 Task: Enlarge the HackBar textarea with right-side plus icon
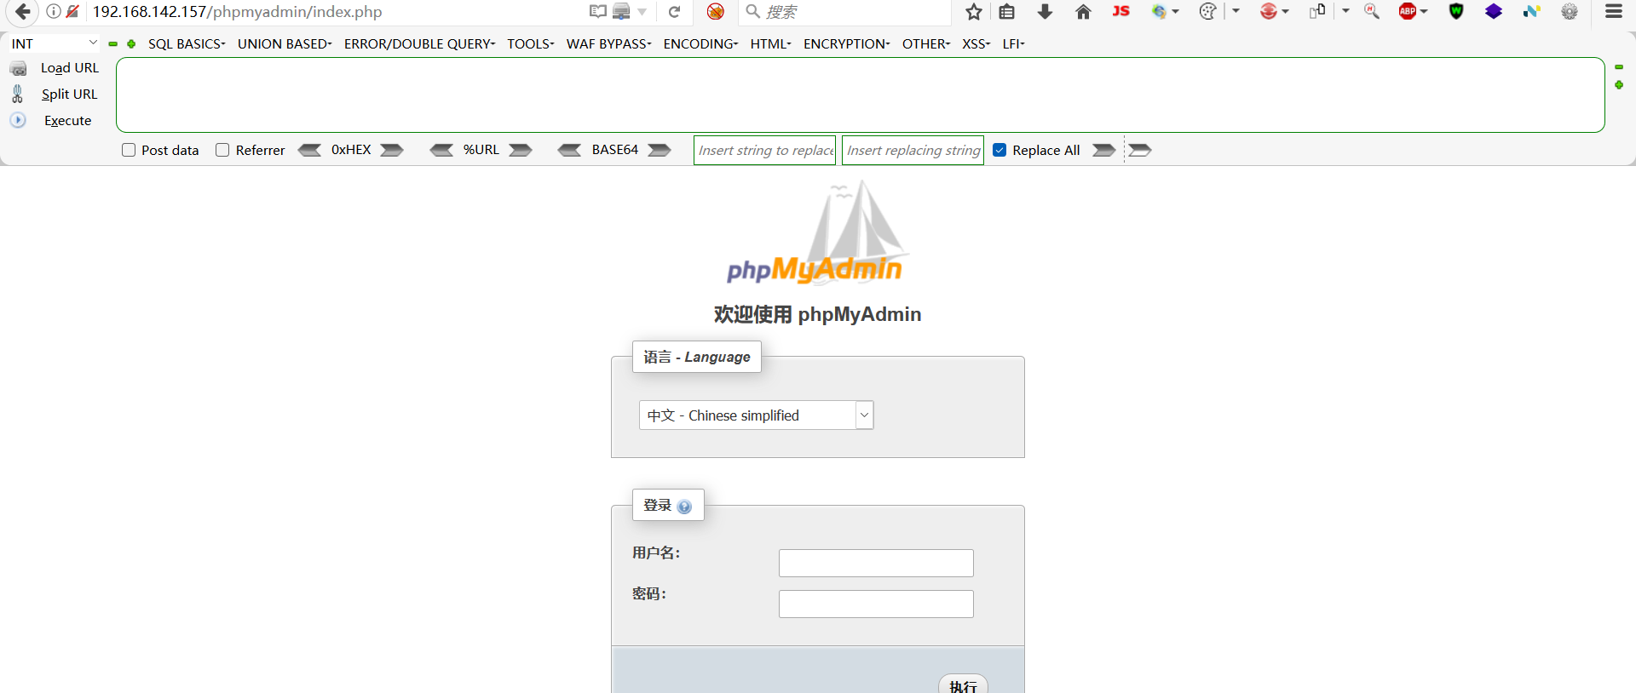[1619, 85]
